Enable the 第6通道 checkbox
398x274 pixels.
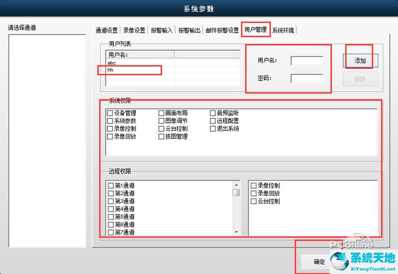pyautogui.click(x=111, y=225)
